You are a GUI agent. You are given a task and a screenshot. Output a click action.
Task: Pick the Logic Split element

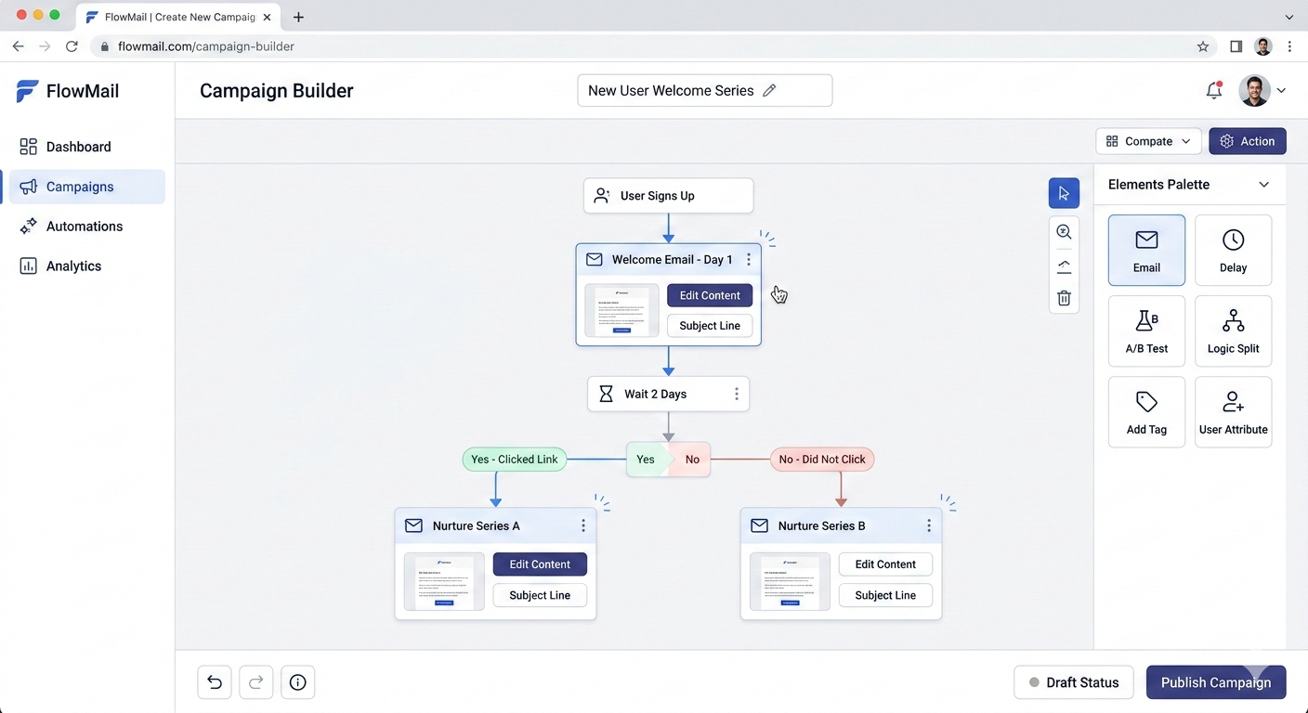1233,331
